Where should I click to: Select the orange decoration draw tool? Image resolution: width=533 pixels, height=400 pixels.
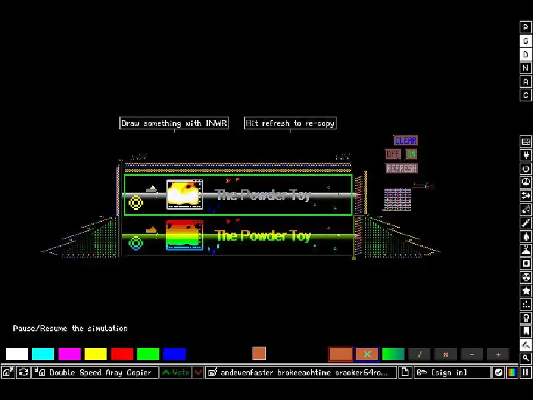340,354
